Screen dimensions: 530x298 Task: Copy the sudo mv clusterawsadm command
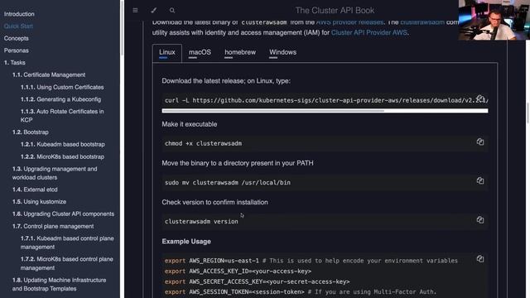pos(480,180)
